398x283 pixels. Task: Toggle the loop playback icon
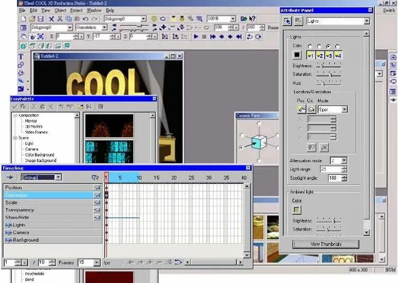[249, 37]
